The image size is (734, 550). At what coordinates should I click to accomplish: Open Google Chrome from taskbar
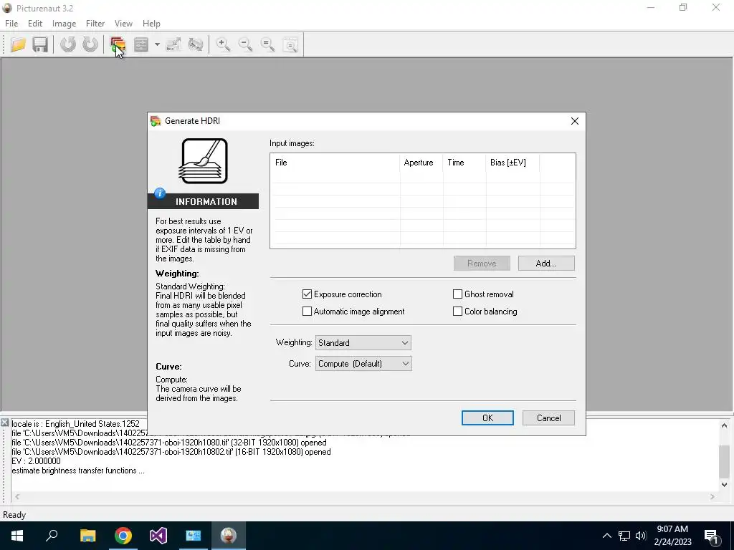click(x=123, y=536)
